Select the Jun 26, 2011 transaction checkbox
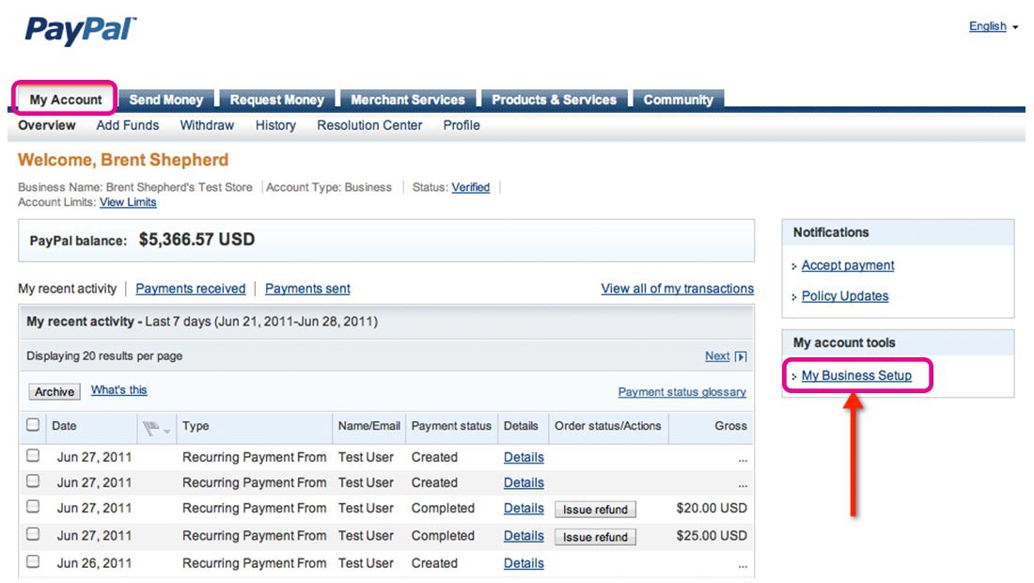 point(33,562)
